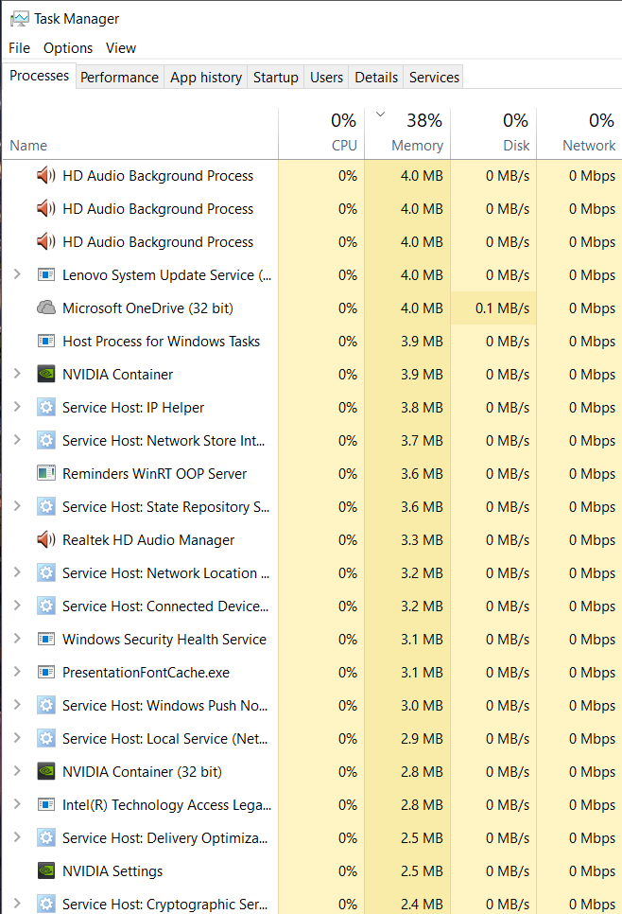Image resolution: width=622 pixels, height=914 pixels.
Task: Sort processes by Name column header
Action: click(140, 133)
